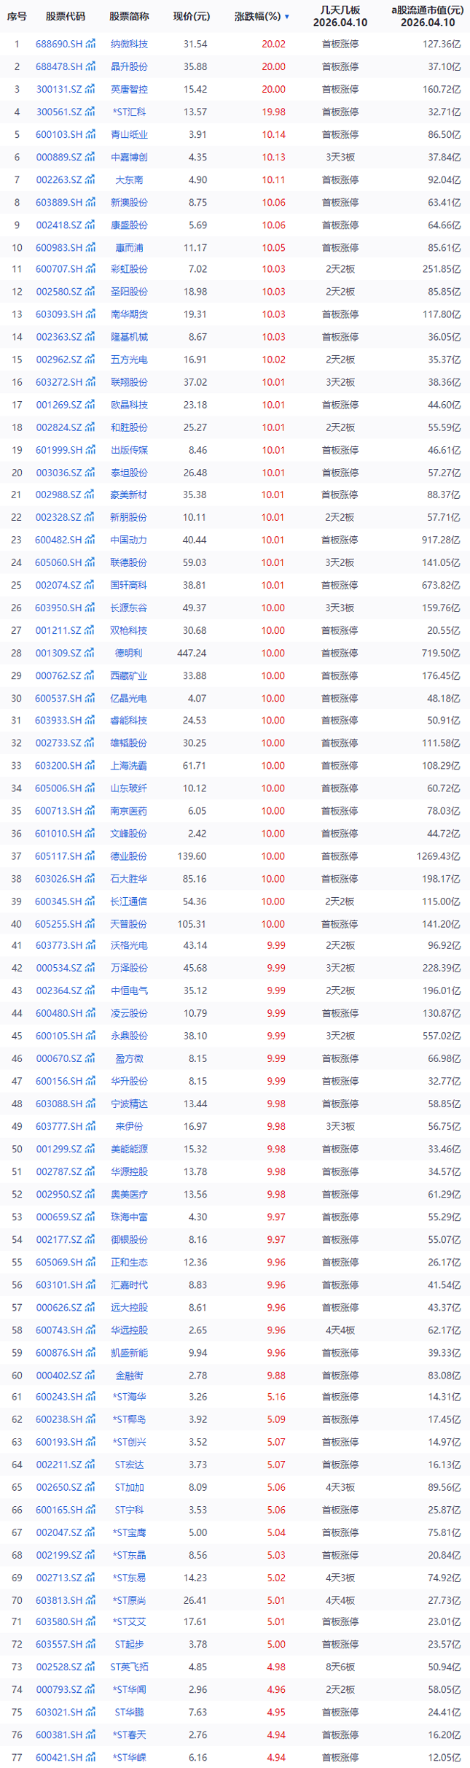Image resolution: width=470 pixels, height=1768 pixels.
Task: Open the chart icon for 001309.SZ
Action: point(90,653)
